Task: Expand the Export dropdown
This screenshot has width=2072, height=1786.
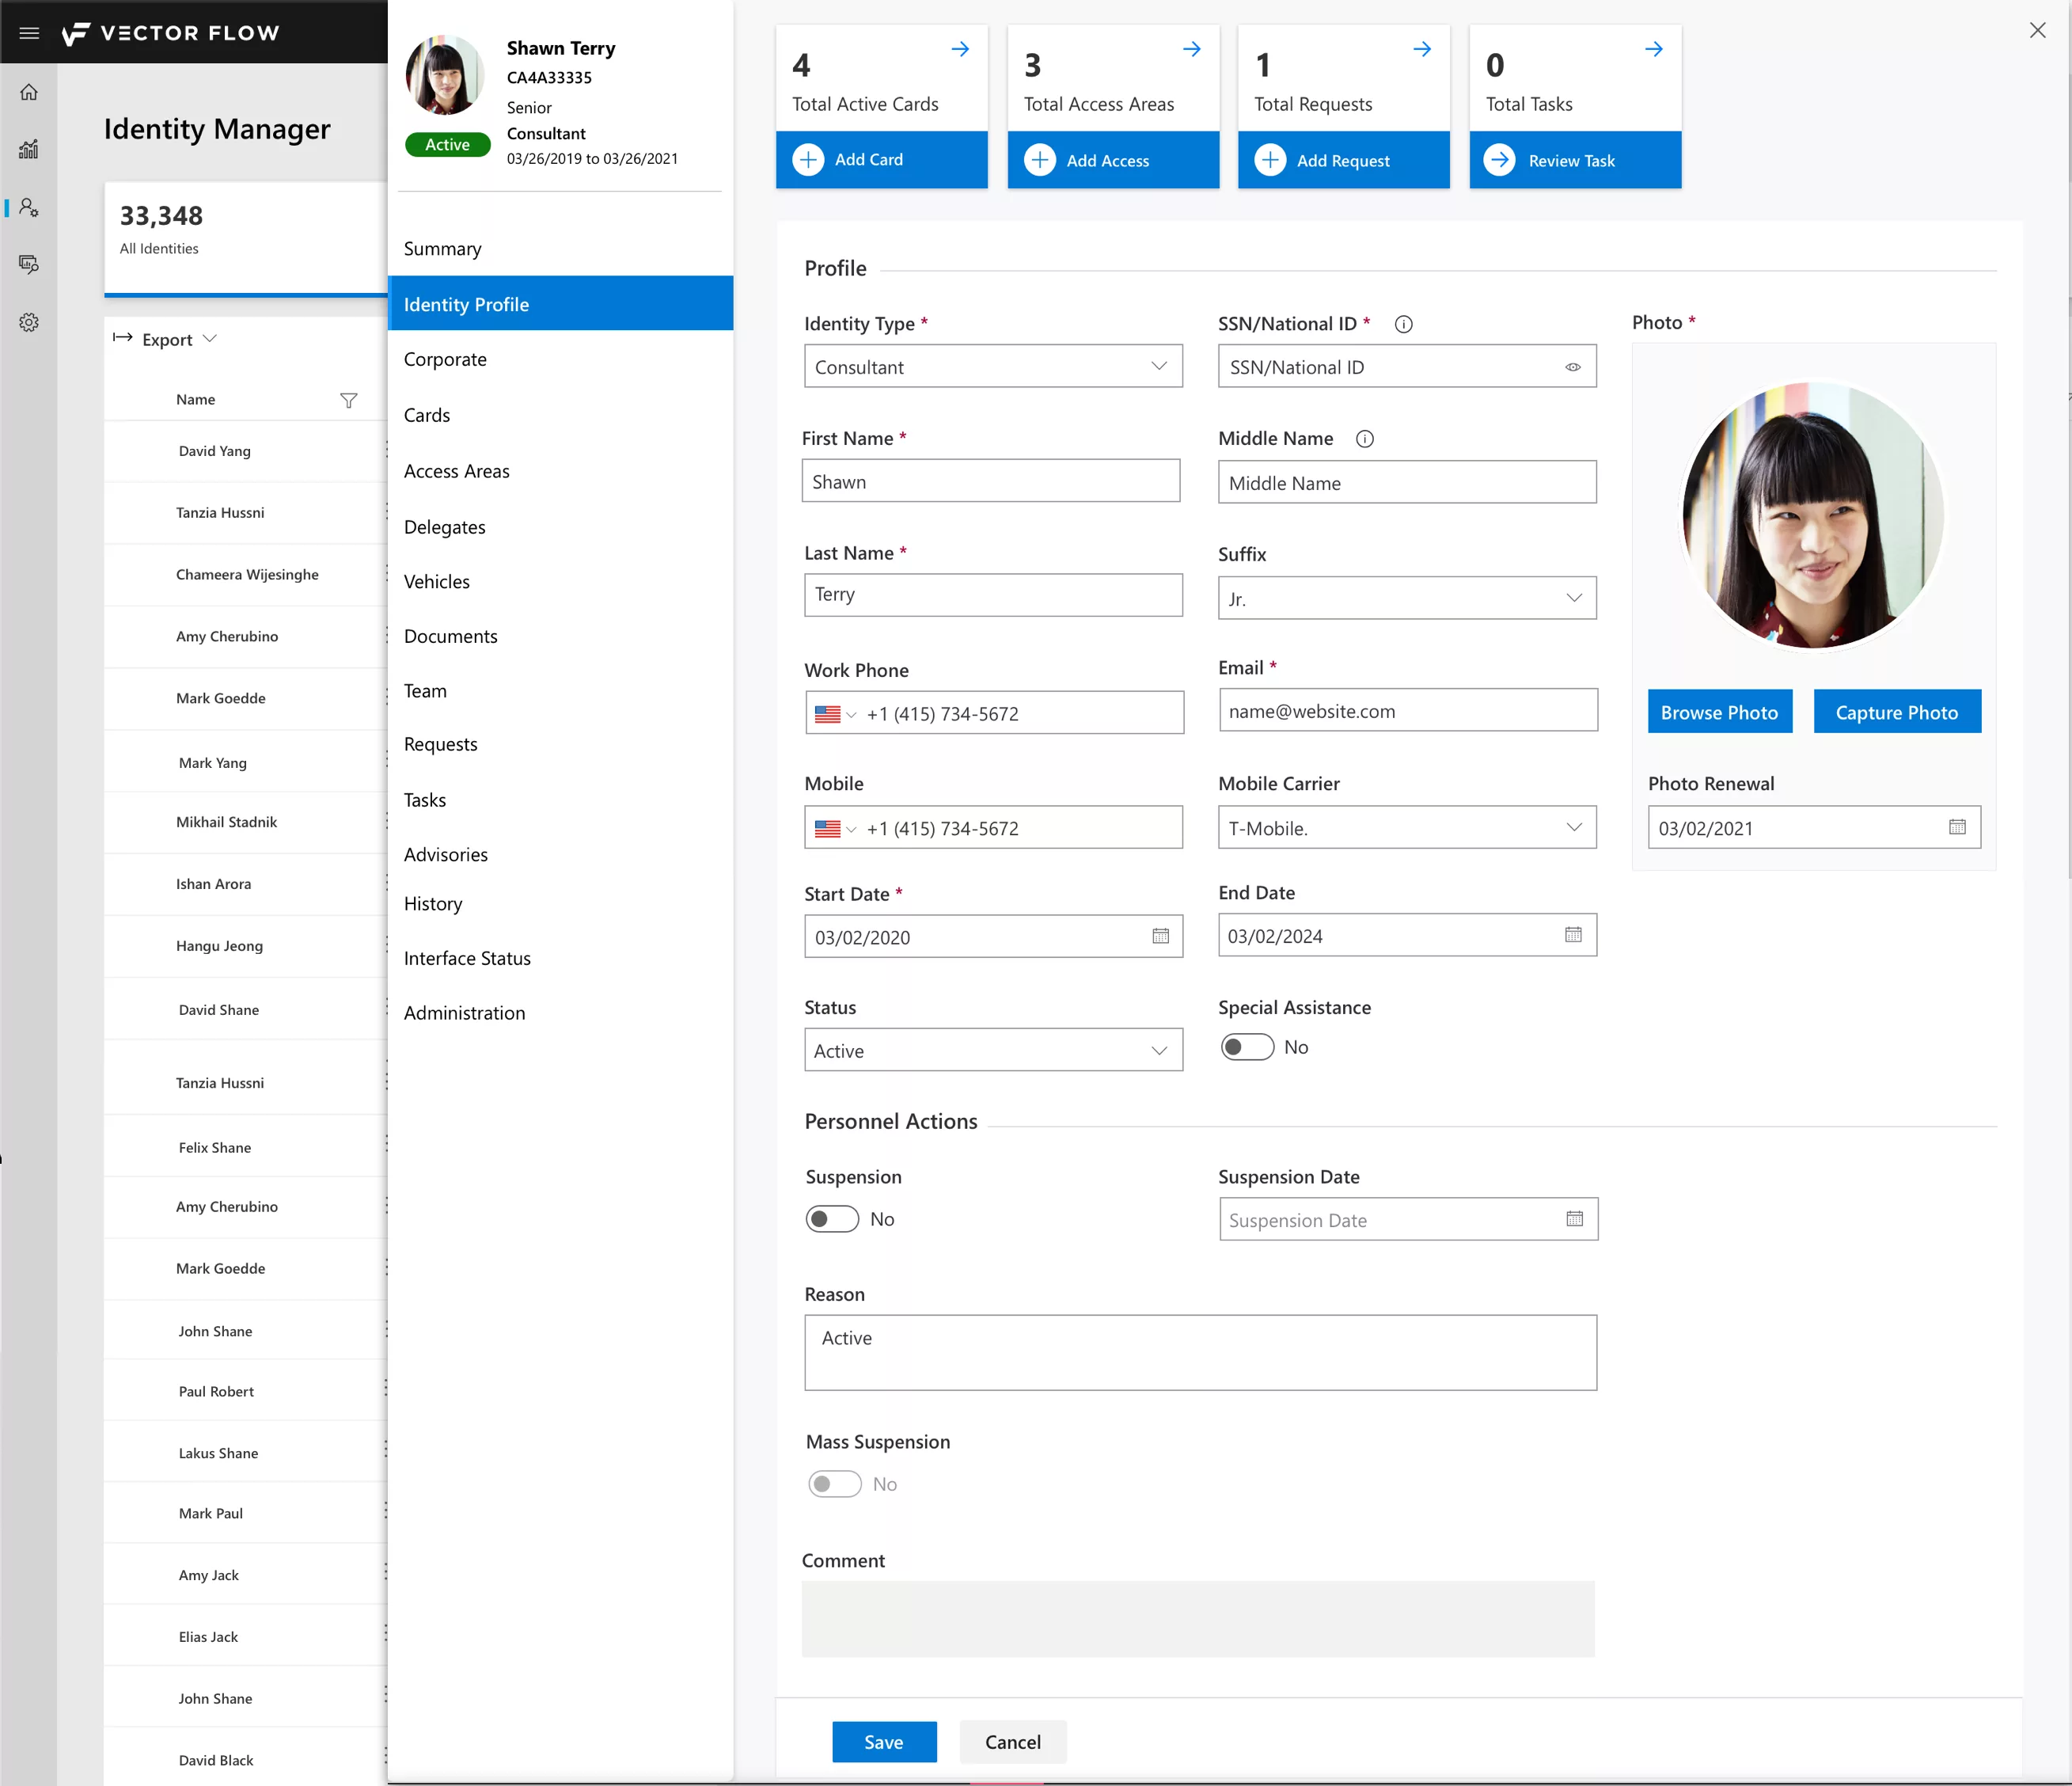Action: [x=165, y=339]
